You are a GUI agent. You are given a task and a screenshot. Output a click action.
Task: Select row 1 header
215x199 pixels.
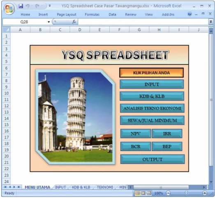pos(7,36)
